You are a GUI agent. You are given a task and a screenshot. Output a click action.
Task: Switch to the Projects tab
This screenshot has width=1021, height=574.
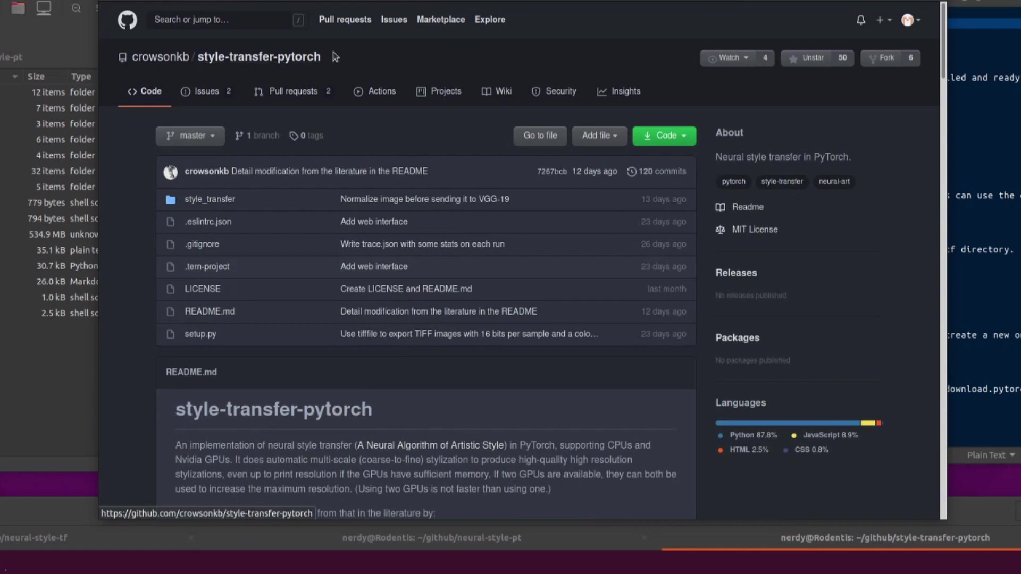coord(439,91)
